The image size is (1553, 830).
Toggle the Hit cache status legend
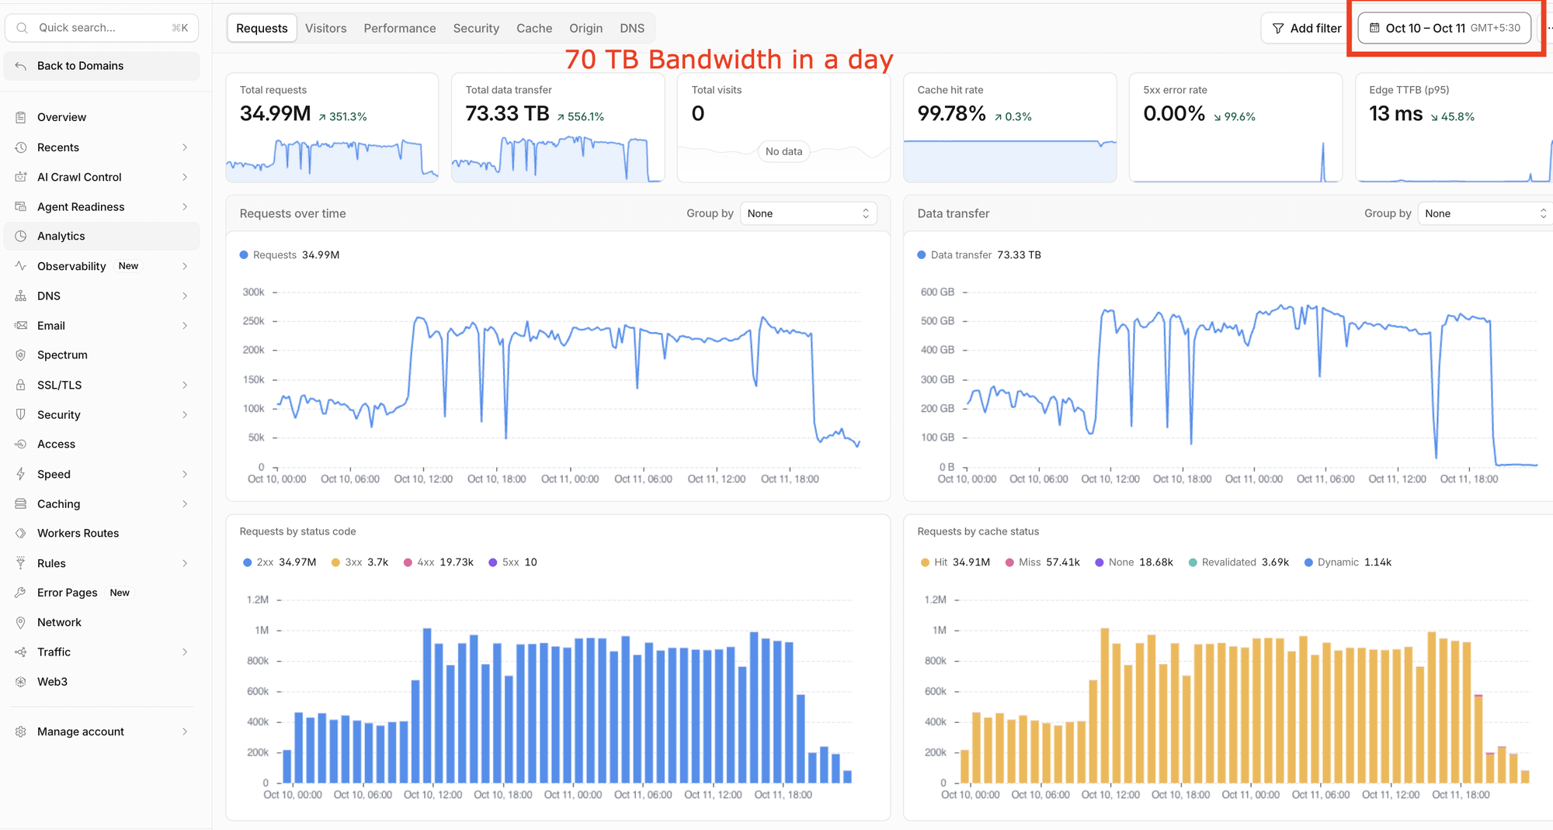[x=955, y=562]
